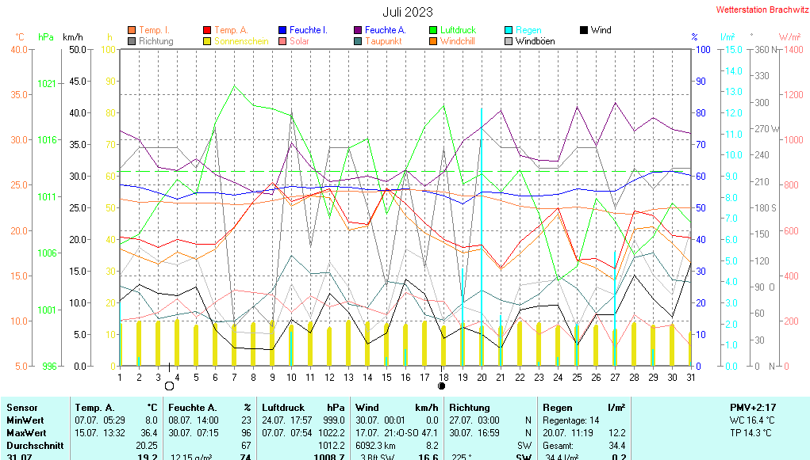
Task: Click the rain total value '34.4'
Action: 616,446
